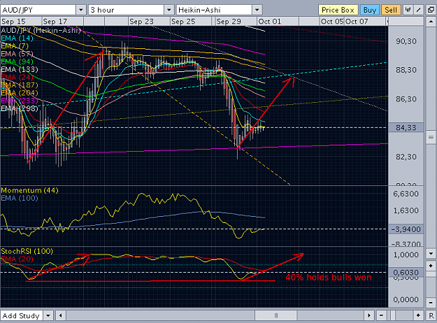The height and width of the screenshot is (323, 437).
Task: Select the draw line tool icon
Action: click(x=418, y=10)
